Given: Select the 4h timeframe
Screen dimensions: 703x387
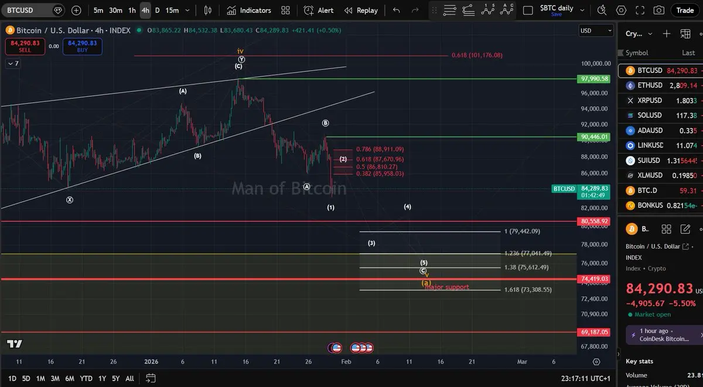Looking at the screenshot, I should click(145, 10).
